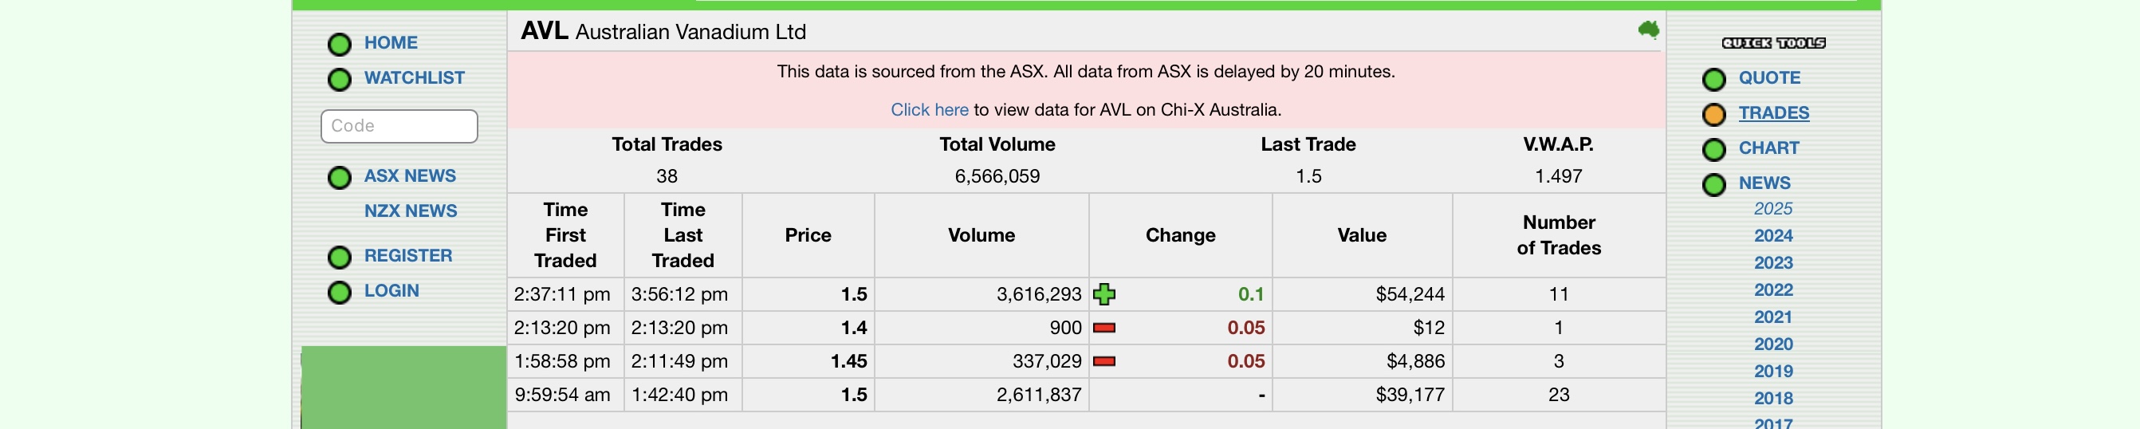Viewport: 2140px width, 429px height.
Task: Click the green bullet beside HOME
Action: click(x=339, y=44)
